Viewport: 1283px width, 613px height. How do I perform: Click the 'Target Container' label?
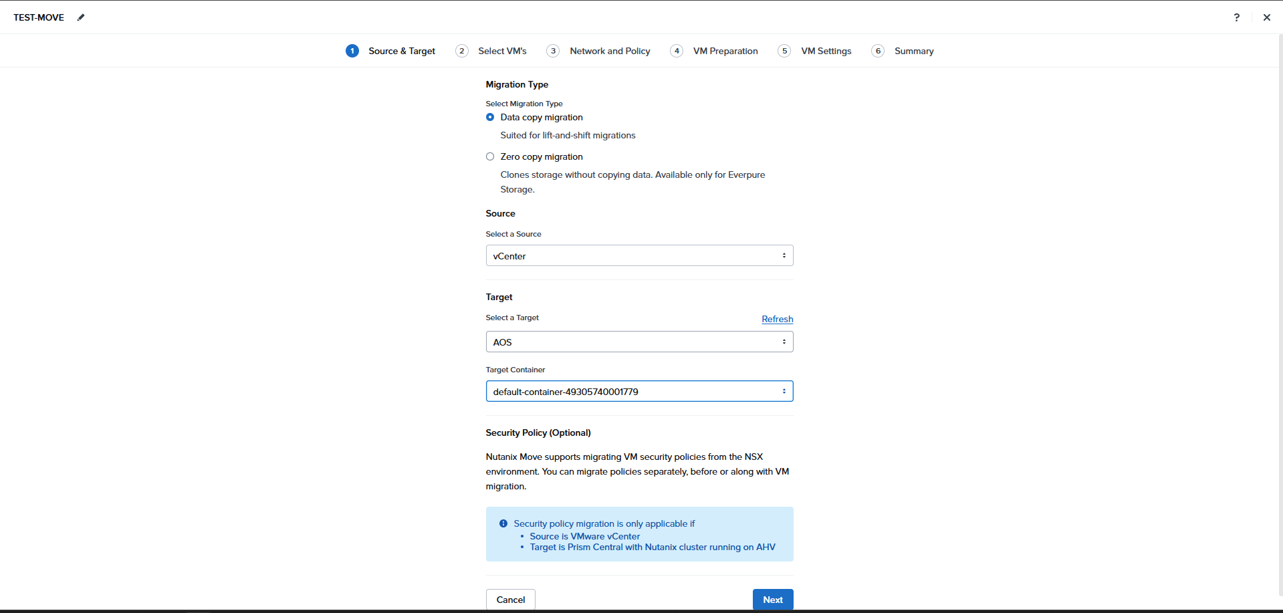click(515, 370)
